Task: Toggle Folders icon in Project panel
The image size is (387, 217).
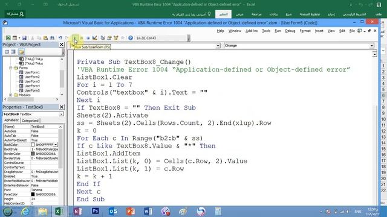Action: (21, 52)
